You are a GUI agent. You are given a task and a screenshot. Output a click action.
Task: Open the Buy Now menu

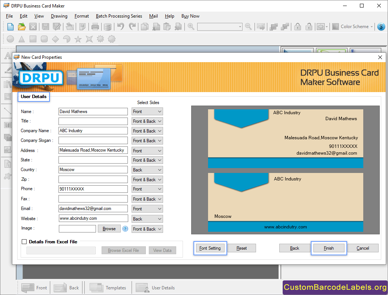pyautogui.click(x=190, y=16)
